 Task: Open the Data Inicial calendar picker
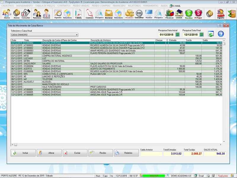(177, 35)
